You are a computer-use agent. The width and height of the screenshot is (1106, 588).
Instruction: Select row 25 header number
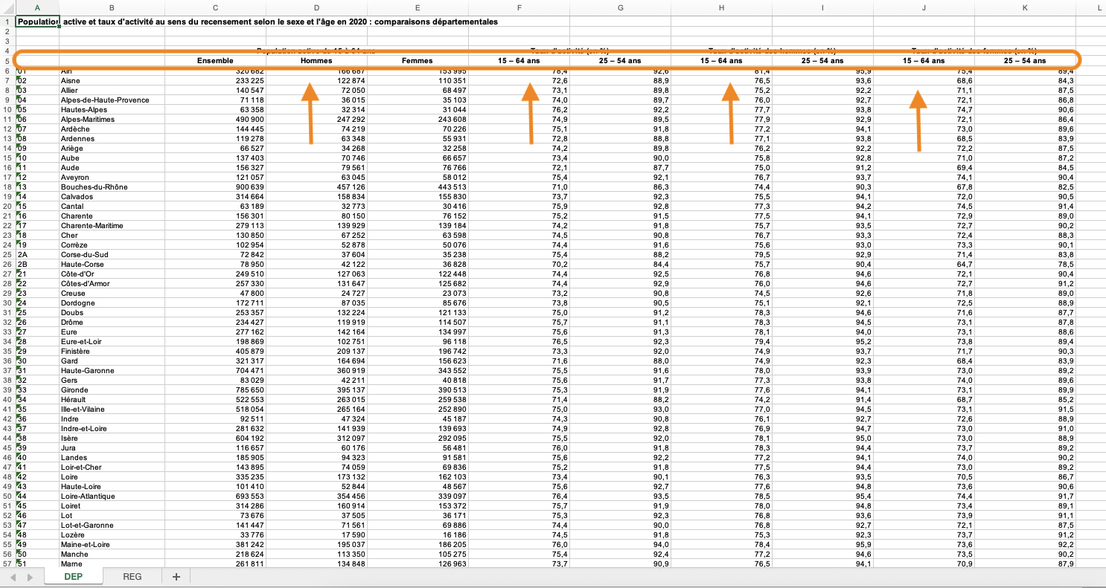tap(7, 254)
